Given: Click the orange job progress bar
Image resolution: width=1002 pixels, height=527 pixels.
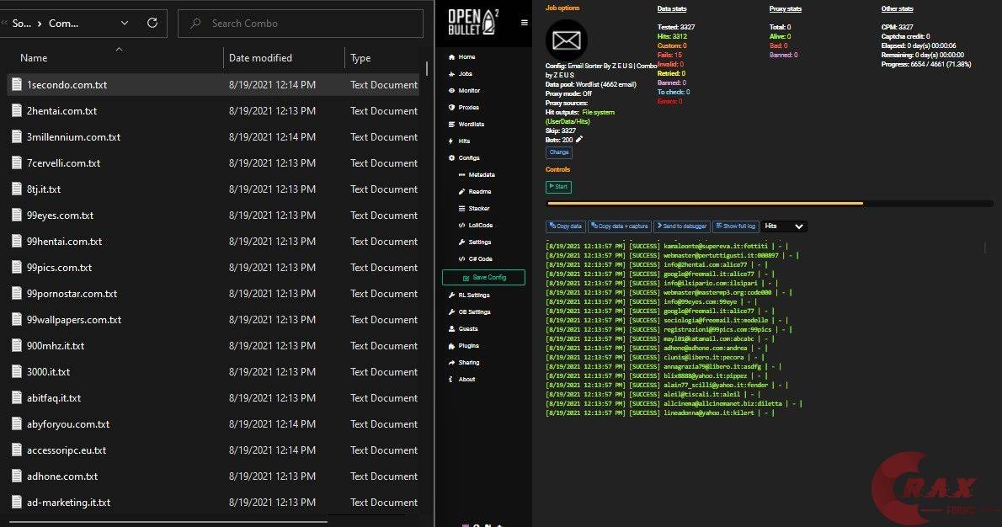Looking at the screenshot, I should [705, 204].
